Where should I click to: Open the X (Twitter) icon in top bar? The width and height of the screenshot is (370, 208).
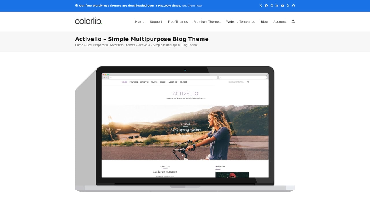260,5
